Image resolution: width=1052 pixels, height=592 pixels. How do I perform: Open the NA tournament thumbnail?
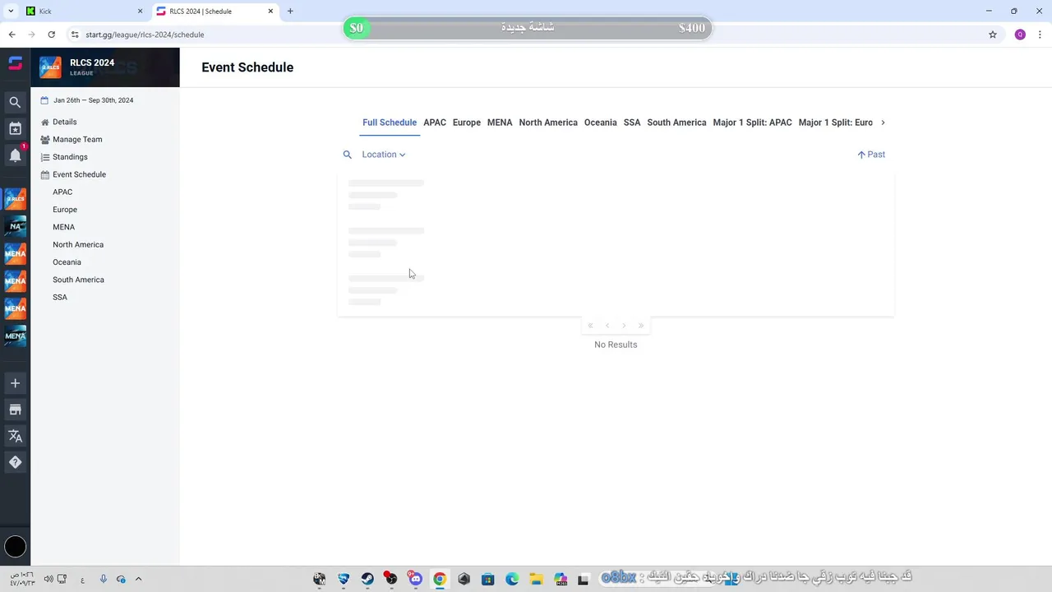[15, 226]
